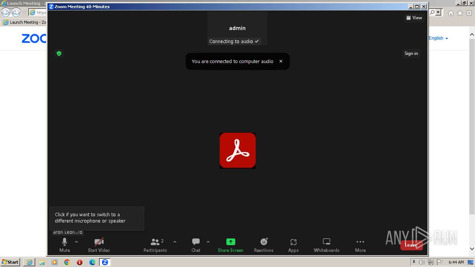The image size is (475, 267).
Task: Click the Adobe Acrobat profile picture
Action: pos(237,151)
